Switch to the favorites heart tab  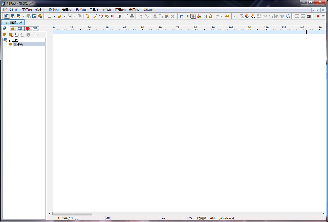(28, 29)
